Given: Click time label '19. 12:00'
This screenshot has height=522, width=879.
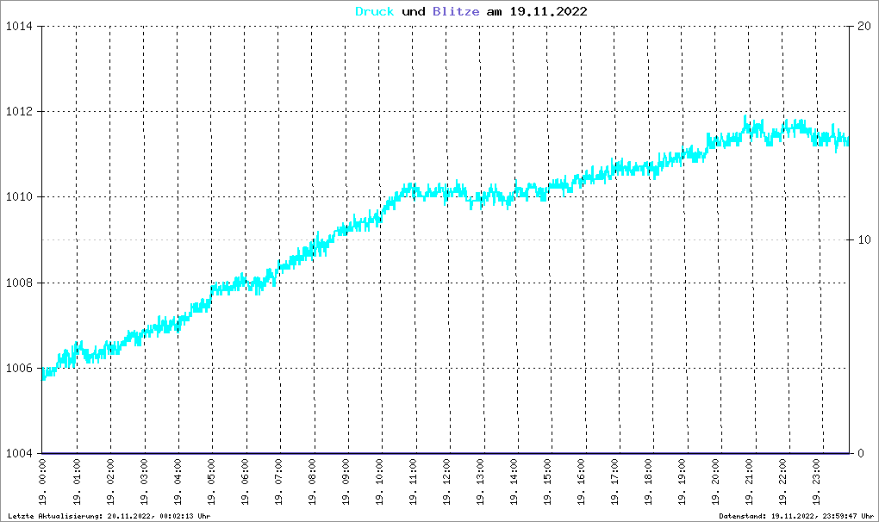Looking at the screenshot, I should [x=446, y=482].
